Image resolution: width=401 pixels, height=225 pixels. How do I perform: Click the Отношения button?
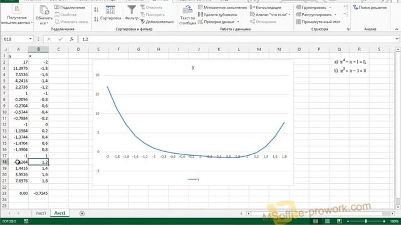[x=263, y=22]
